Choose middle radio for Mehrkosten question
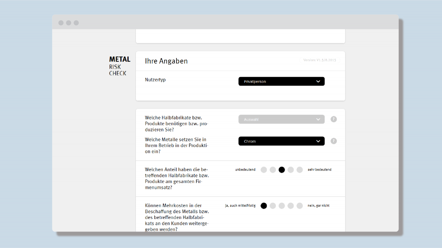The image size is (442, 248). tap(282, 206)
